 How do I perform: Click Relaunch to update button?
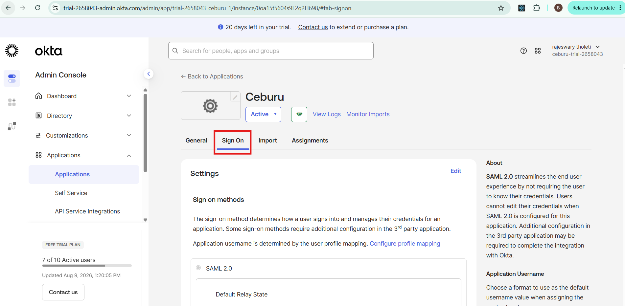tap(593, 8)
